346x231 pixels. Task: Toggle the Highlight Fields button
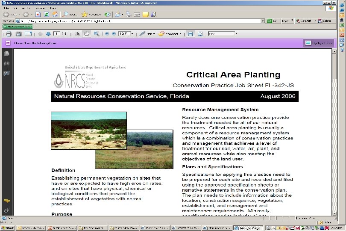click(x=318, y=43)
